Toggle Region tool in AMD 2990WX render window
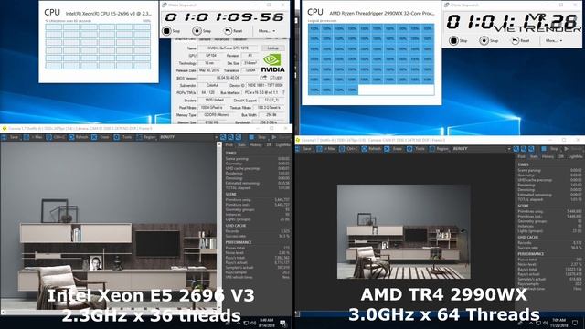 coord(439,149)
